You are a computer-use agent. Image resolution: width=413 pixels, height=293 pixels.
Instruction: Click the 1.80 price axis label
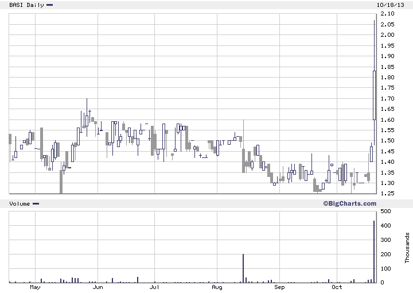pos(387,78)
